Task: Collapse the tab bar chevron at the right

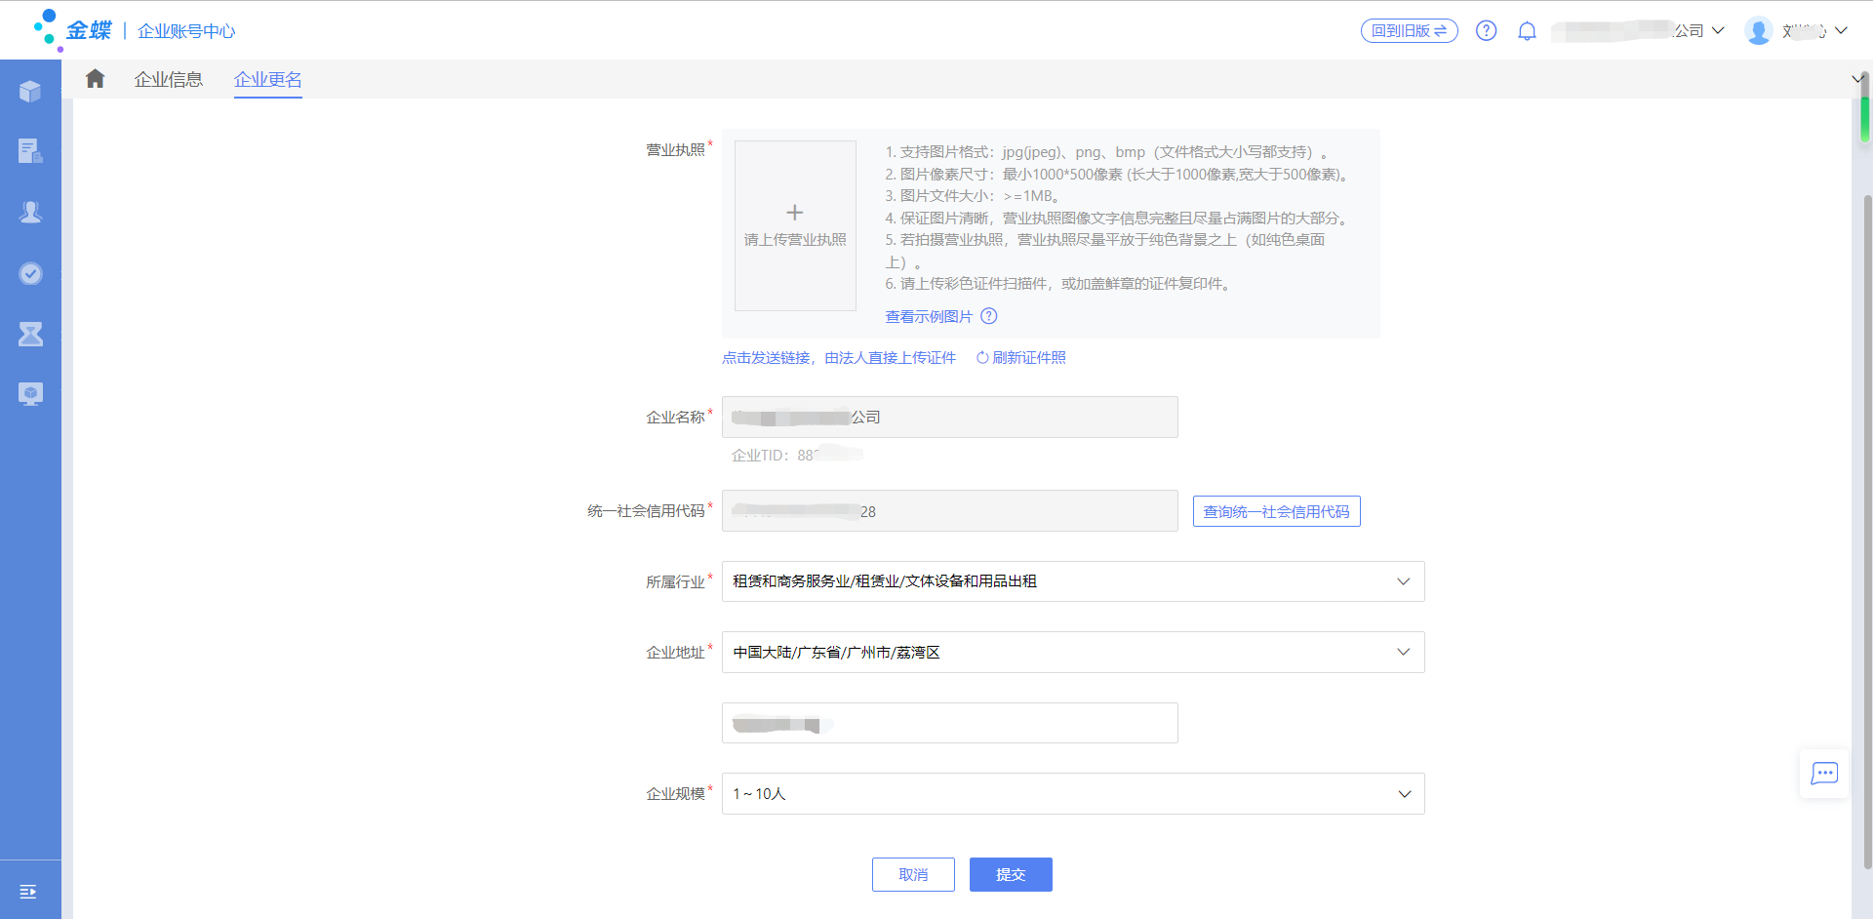Action: point(1857,79)
